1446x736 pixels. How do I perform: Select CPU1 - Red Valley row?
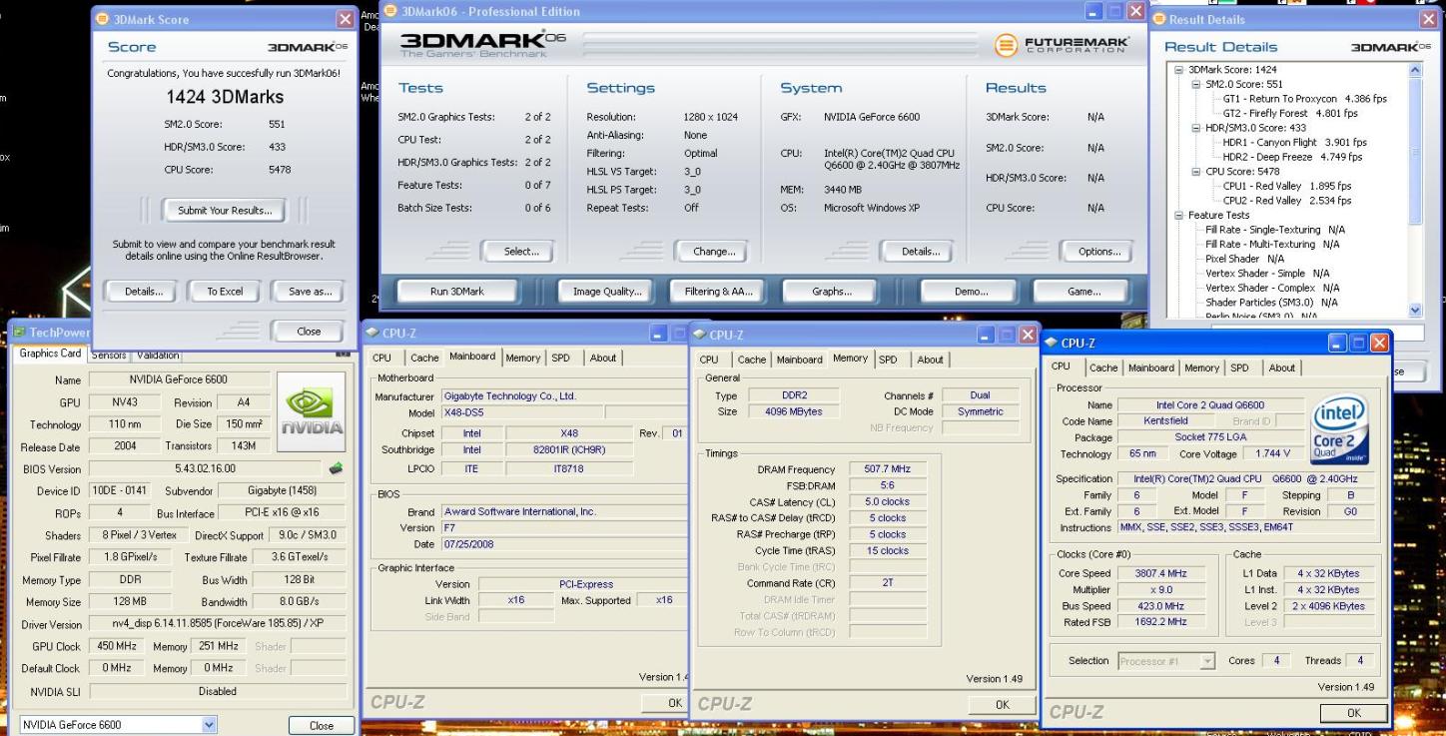point(1287,186)
